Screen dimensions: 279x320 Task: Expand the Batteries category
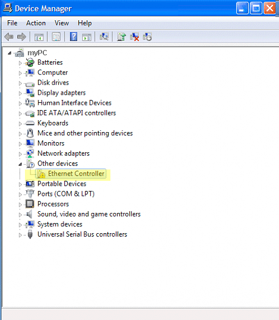tap(20, 63)
